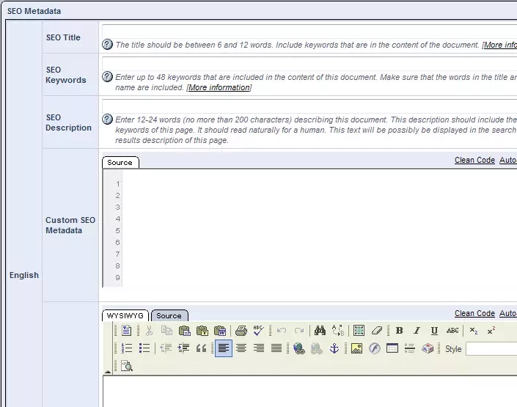Open More information link under SEO Keywords
This screenshot has height=407, width=517.
click(x=219, y=87)
